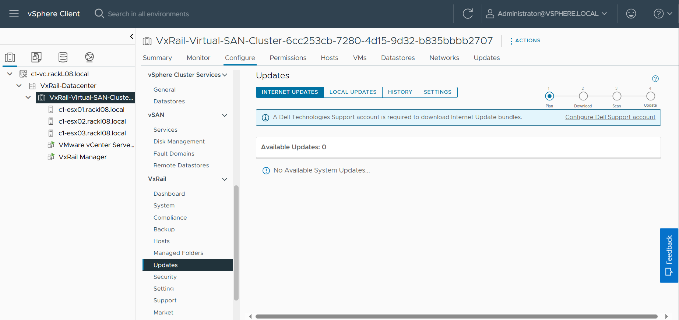679x320 pixels.
Task: Collapse the left navigation panel
Action: (x=131, y=36)
